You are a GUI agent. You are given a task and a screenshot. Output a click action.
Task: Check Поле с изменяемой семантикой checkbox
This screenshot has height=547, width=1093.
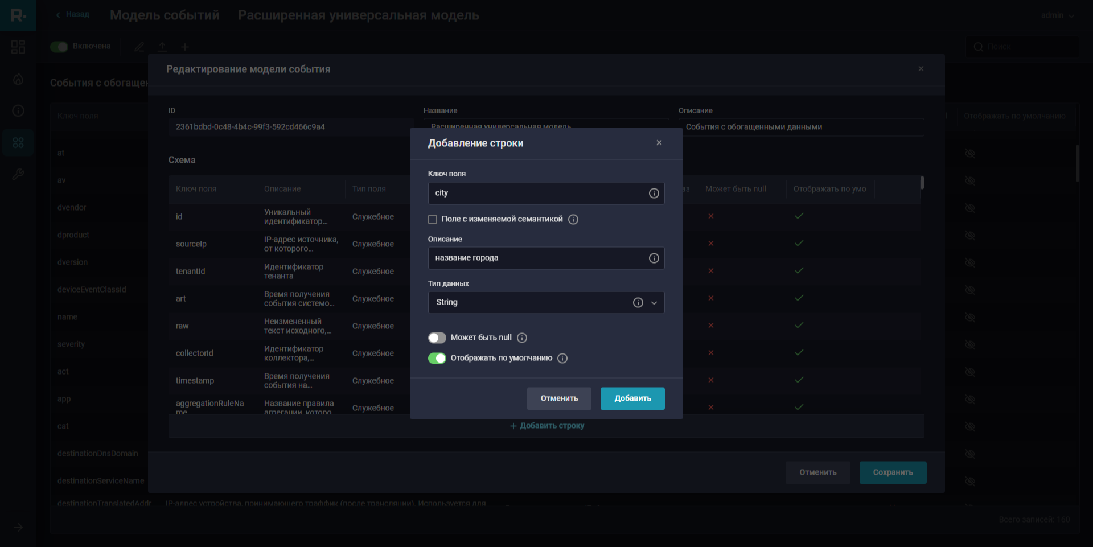pos(433,220)
